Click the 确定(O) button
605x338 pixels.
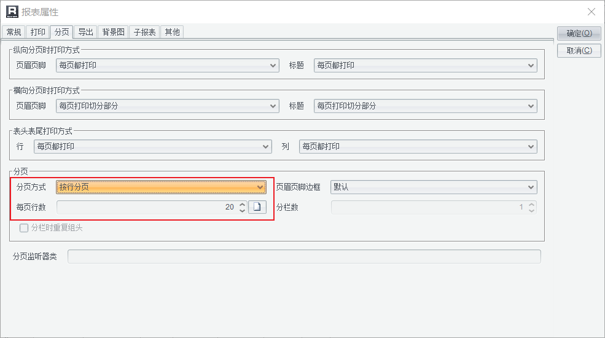point(579,33)
